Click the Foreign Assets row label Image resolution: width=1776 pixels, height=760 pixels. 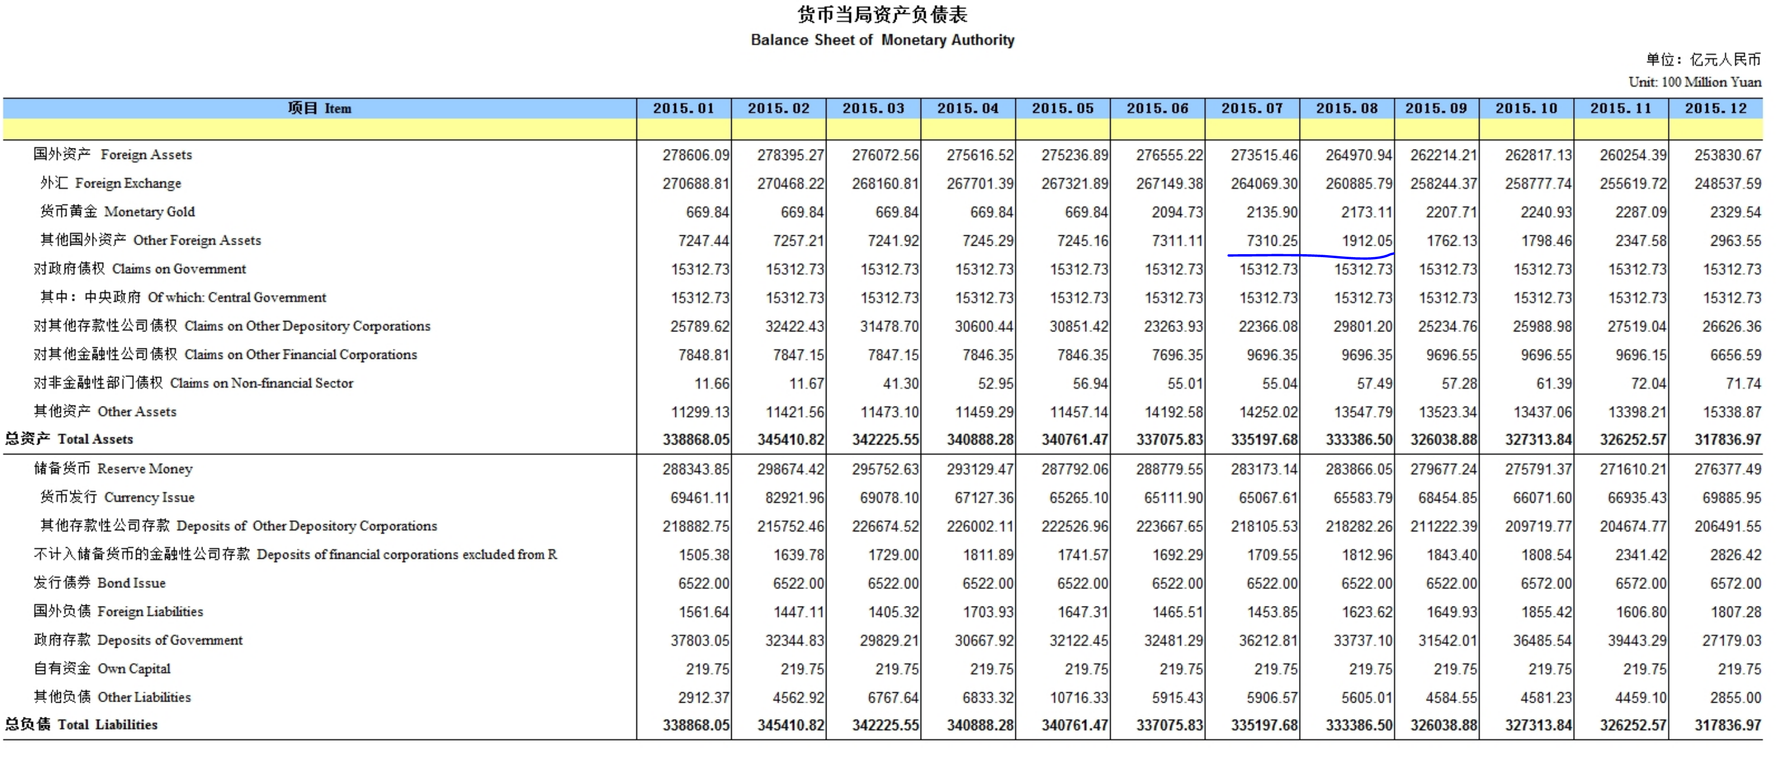[113, 154]
